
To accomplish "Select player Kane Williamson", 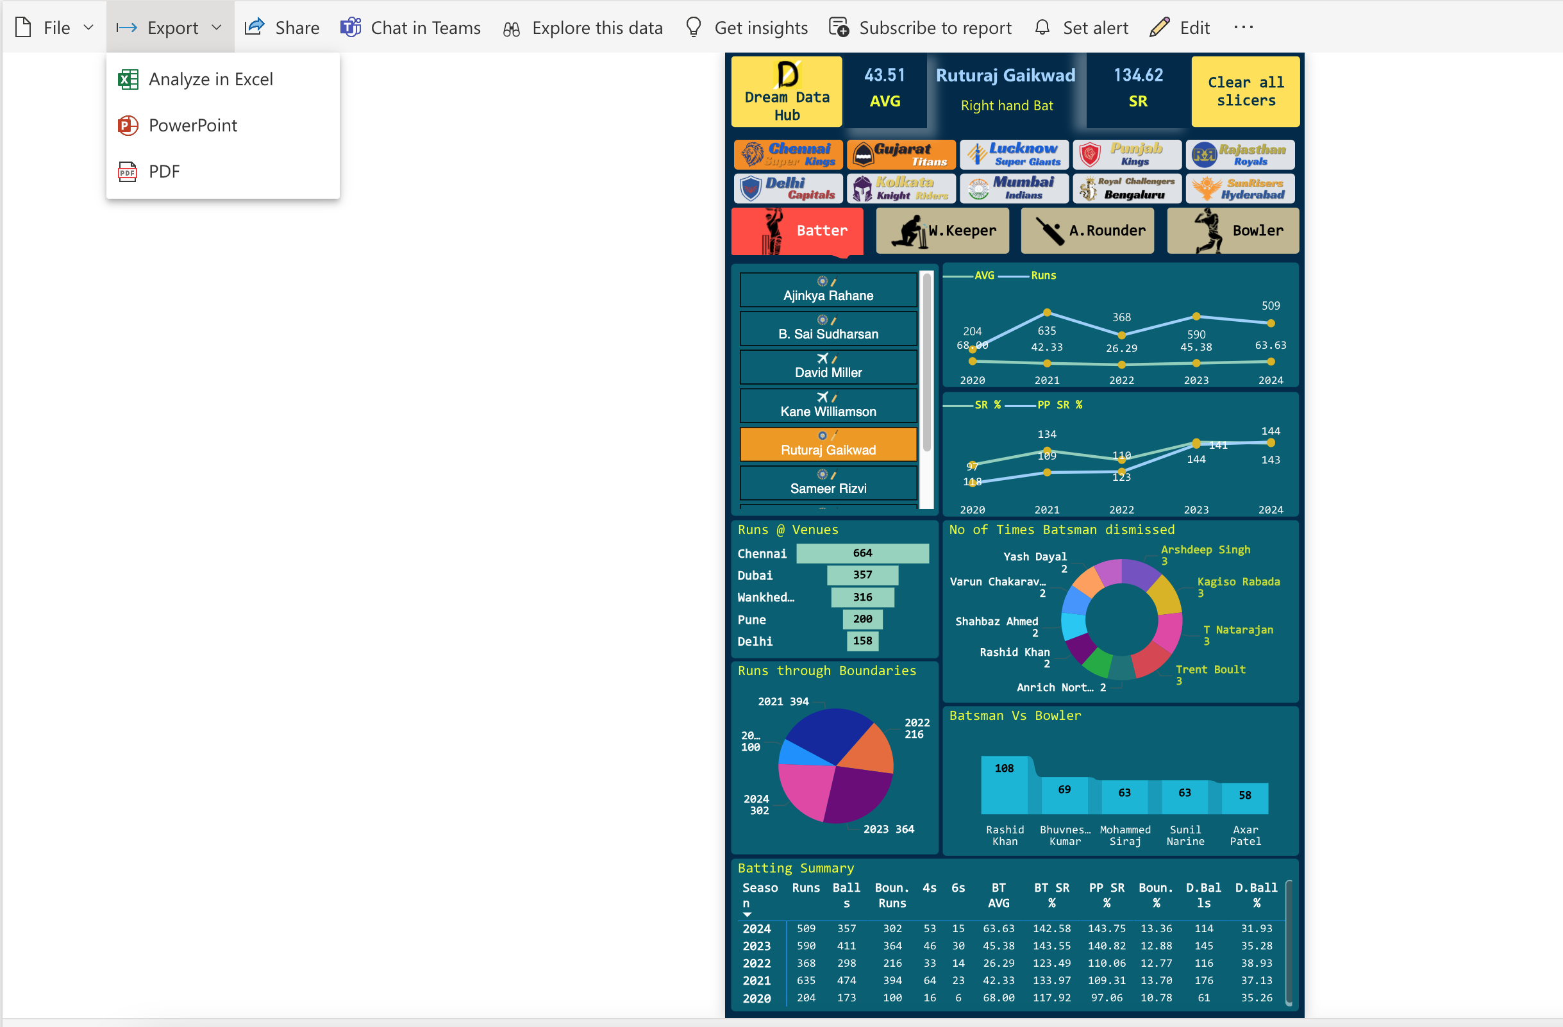I will [828, 406].
